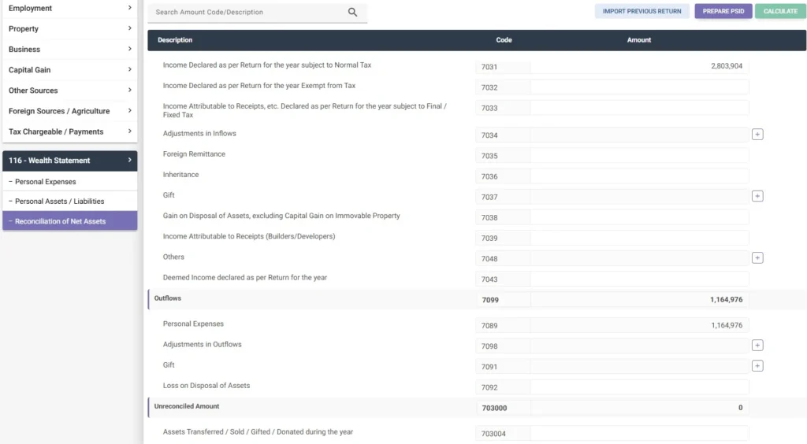Viewport: 807px width, 444px height.
Task: Click plus icon for Adjustments in Inflows
Action: click(757, 135)
